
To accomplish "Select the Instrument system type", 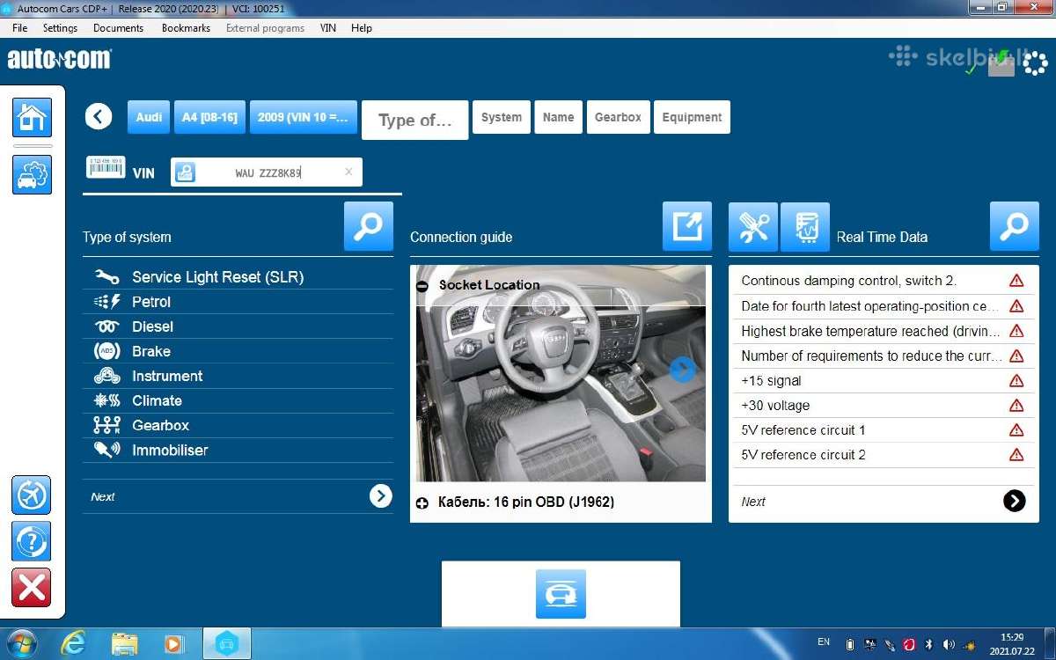I will click(x=238, y=375).
